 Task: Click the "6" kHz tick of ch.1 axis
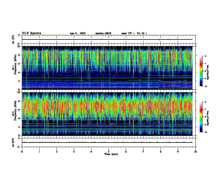tap(19, 64)
